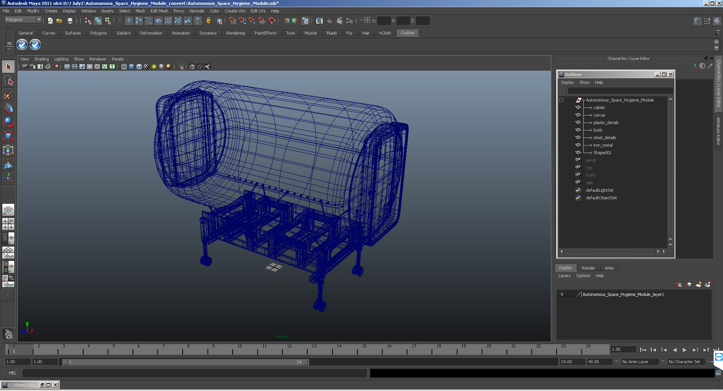Select the Universal Manipulator tool
The width and height of the screenshot is (723, 391).
click(x=8, y=150)
